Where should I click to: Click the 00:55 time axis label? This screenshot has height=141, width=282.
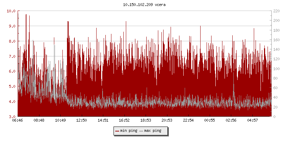click(210, 120)
